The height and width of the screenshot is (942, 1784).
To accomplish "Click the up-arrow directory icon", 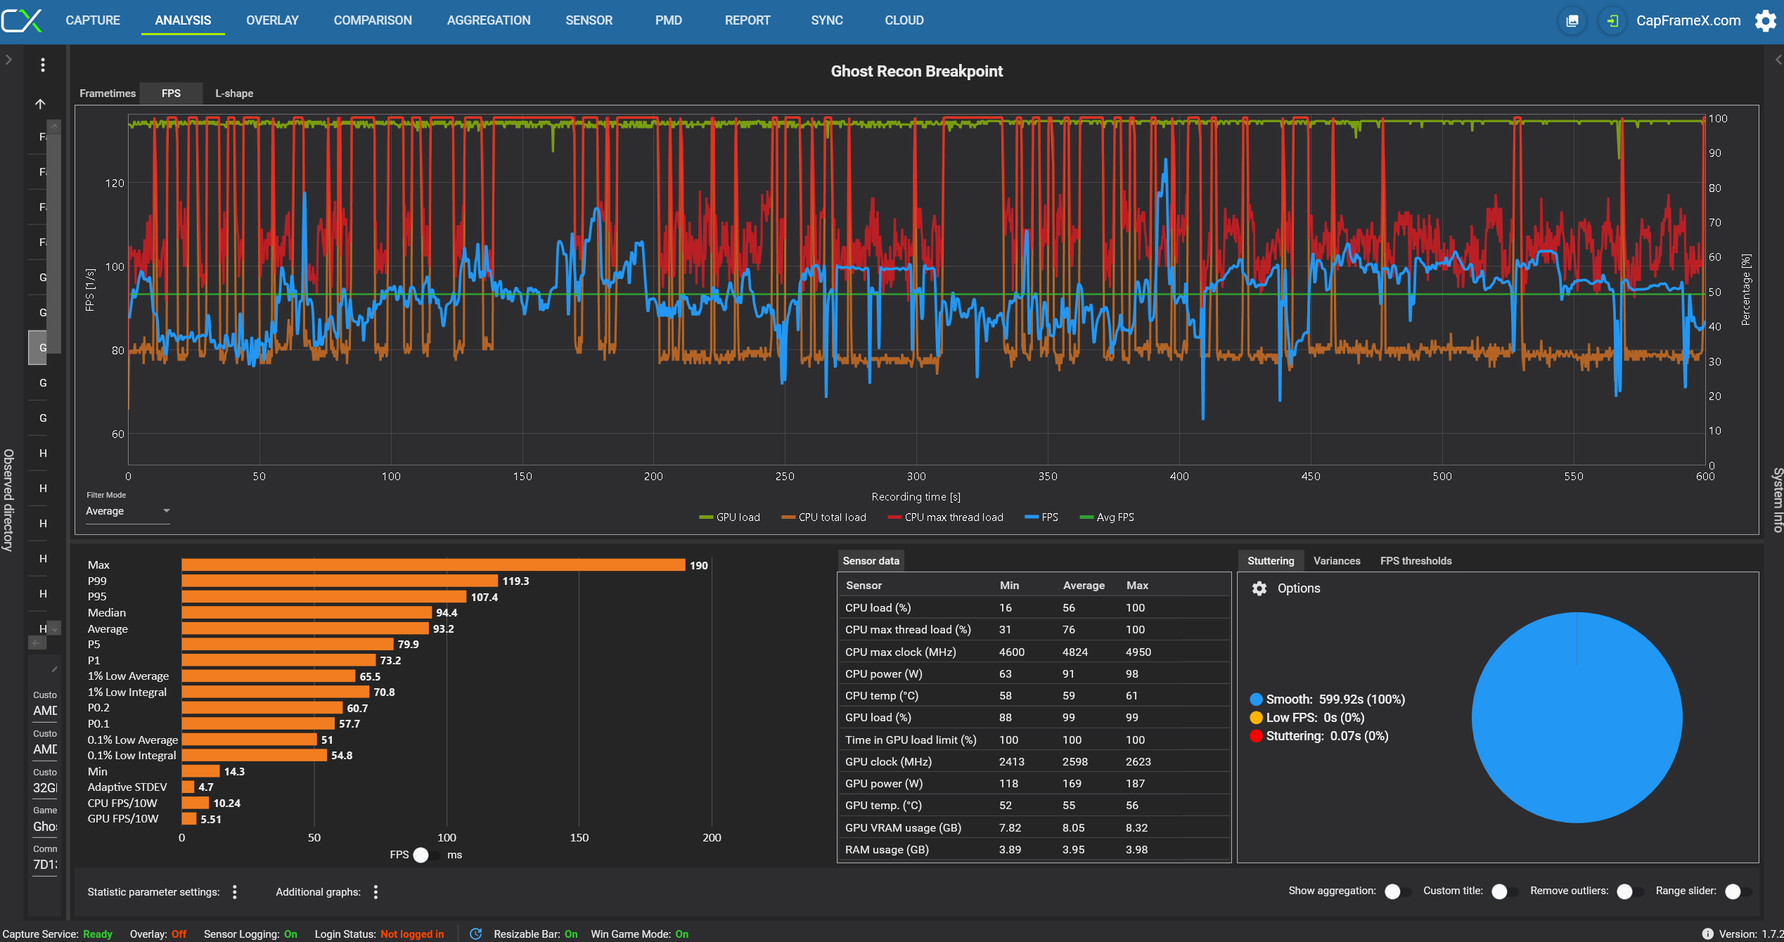I will point(40,104).
